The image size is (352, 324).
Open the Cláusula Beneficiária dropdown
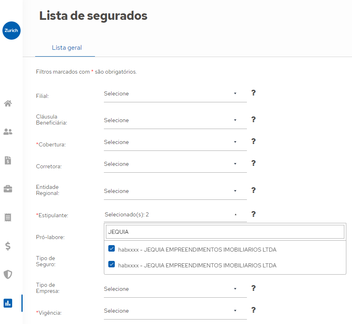tap(175, 121)
